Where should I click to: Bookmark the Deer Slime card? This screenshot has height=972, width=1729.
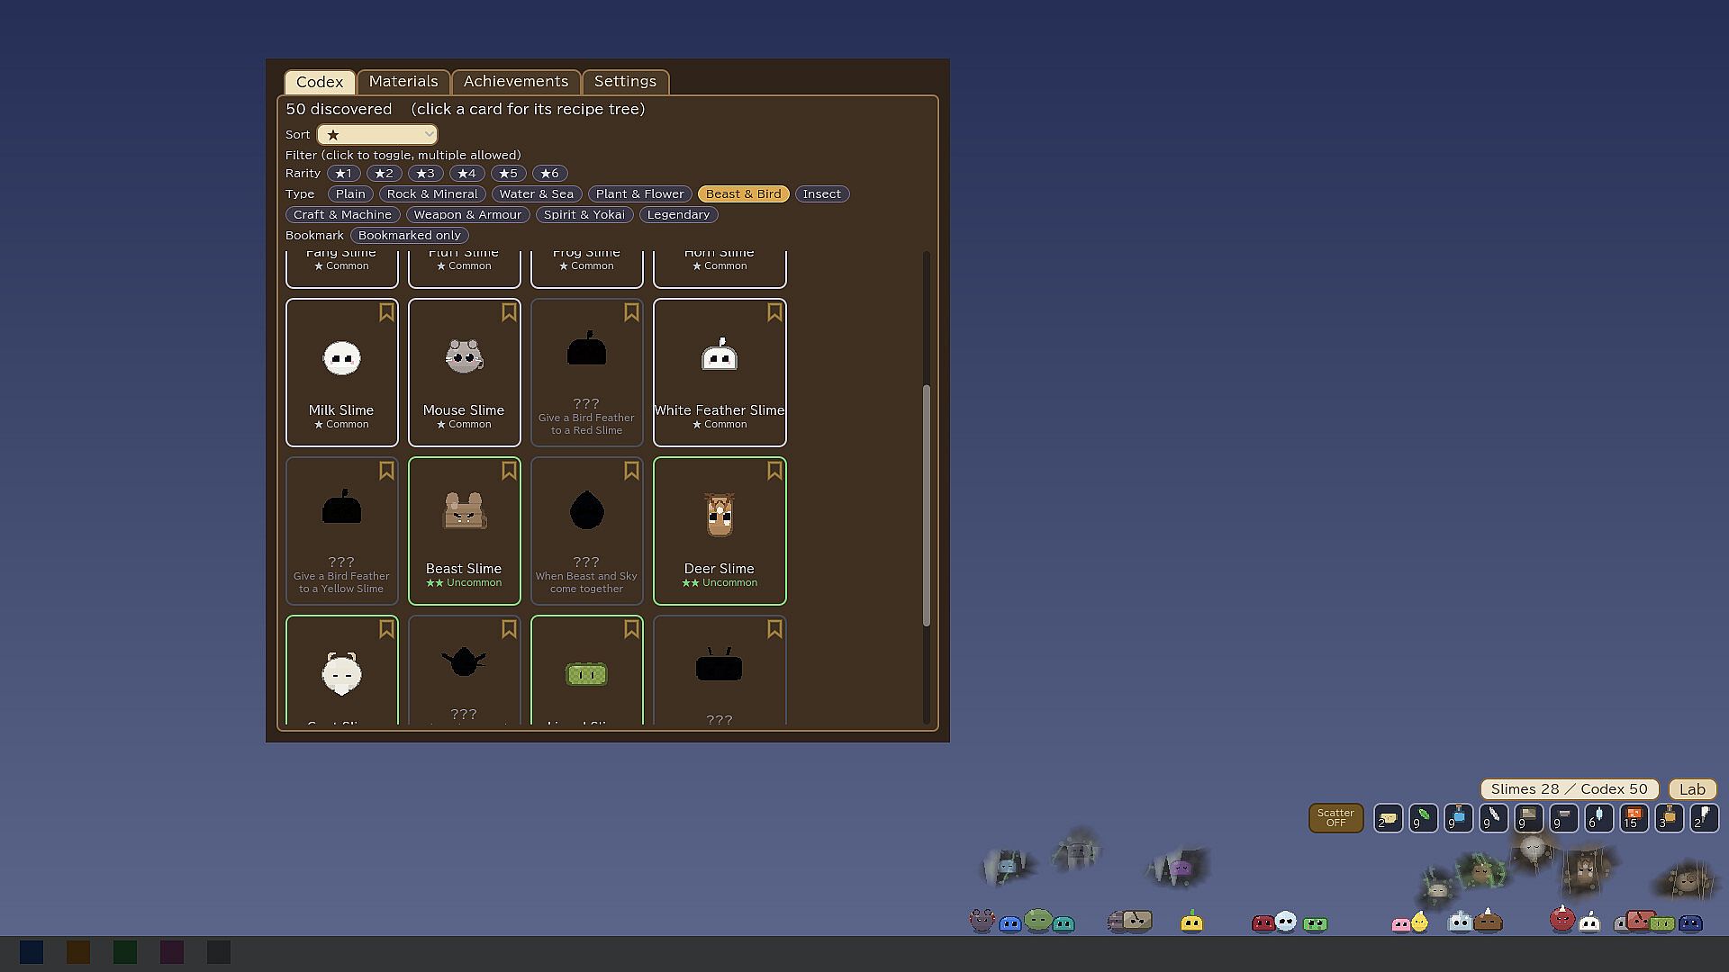pos(774,471)
